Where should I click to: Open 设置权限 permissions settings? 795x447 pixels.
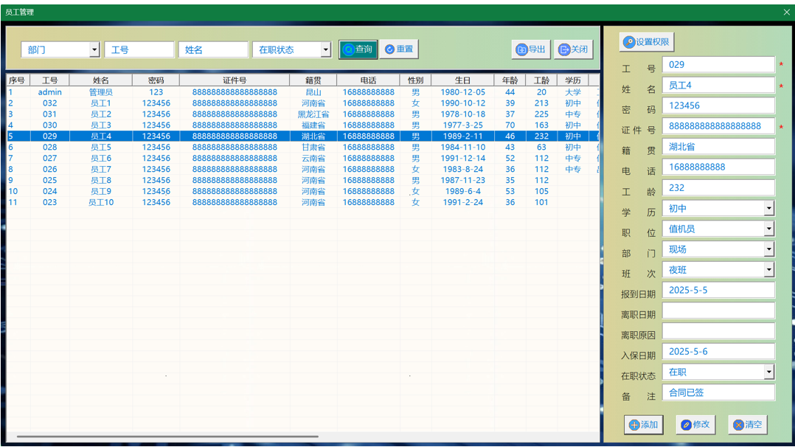coord(647,42)
